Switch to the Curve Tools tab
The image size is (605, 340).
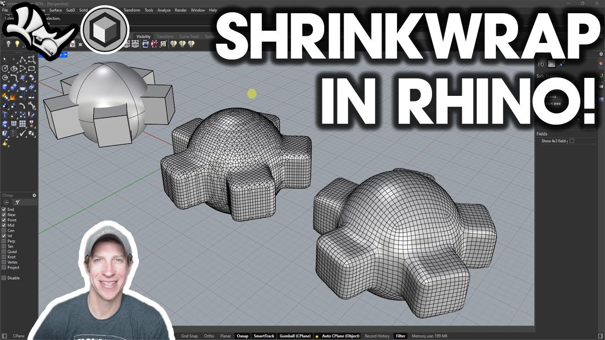189,36
